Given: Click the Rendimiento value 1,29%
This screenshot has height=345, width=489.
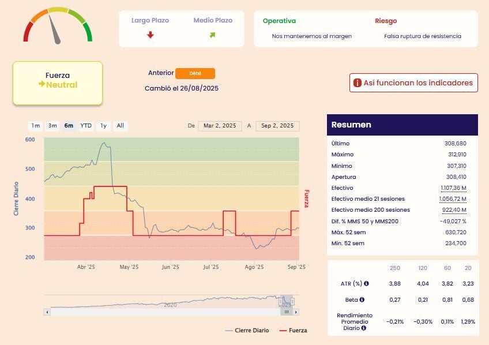Looking at the screenshot, I should [468, 321].
